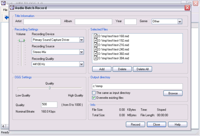Image resolution: width=200 pixels, height=136 pixels.
Task: Expand the Recording Quality dropdown
Action: tap(81, 64)
